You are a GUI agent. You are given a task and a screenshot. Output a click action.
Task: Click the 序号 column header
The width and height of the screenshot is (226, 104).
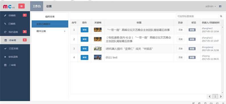(74, 23)
